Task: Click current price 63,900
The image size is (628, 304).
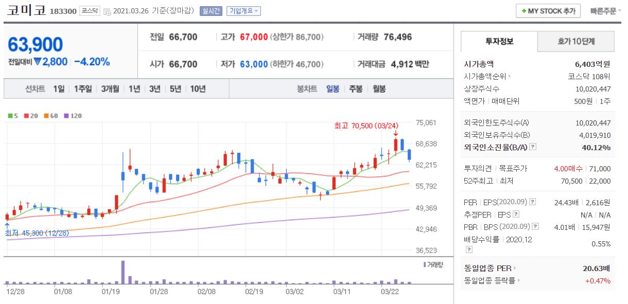Action: pos(35,45)
